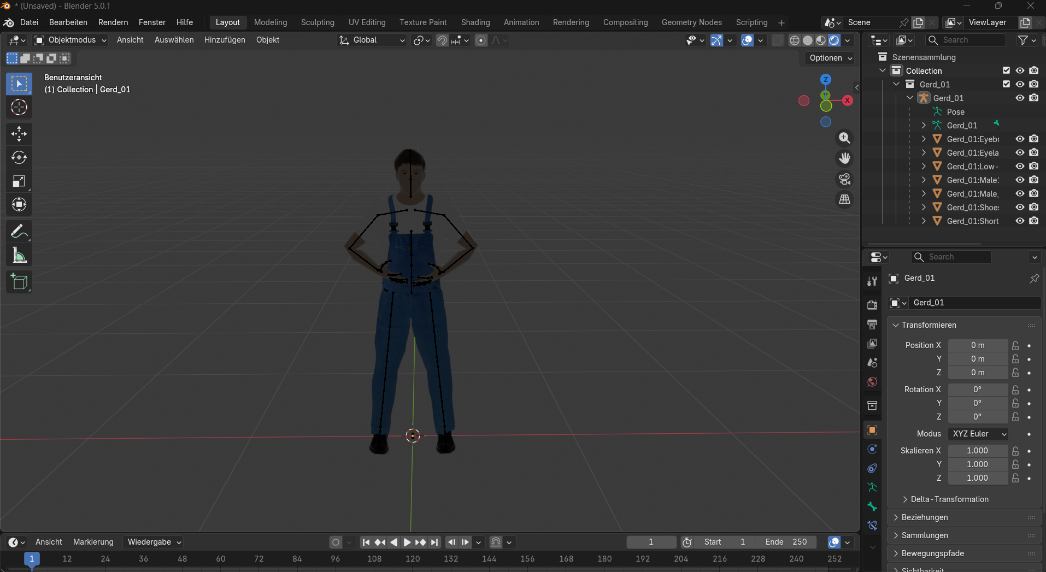Switch to orthographic/perspective grid view icon

point(844,200)
